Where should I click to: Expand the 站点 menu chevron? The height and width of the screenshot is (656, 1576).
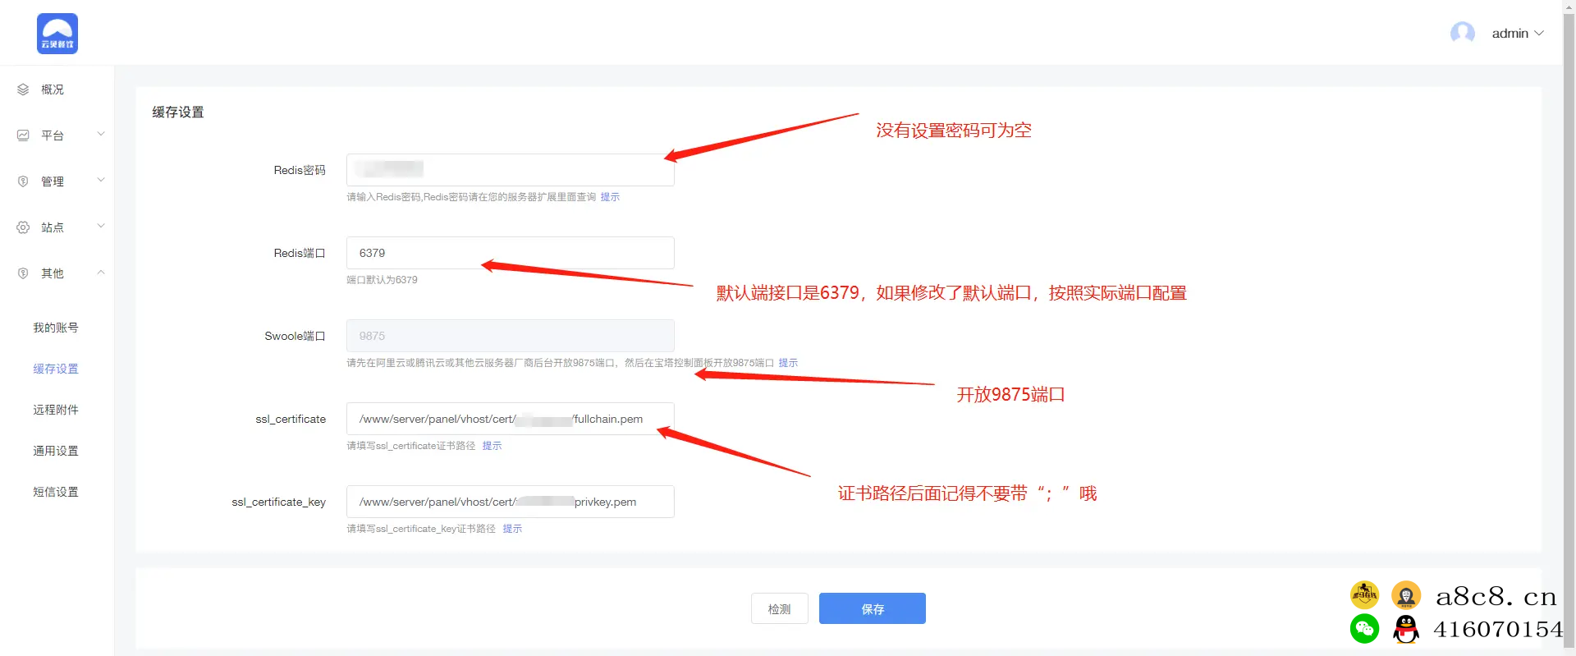coord(101,227)
